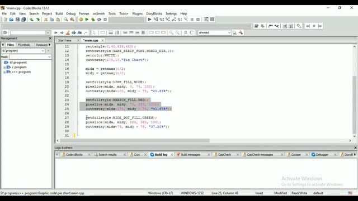Click the Break debugger pause icon
Image resolution: width=358 pixels, height=201 pixels.
pyautogui.click(x=192, y=20)
